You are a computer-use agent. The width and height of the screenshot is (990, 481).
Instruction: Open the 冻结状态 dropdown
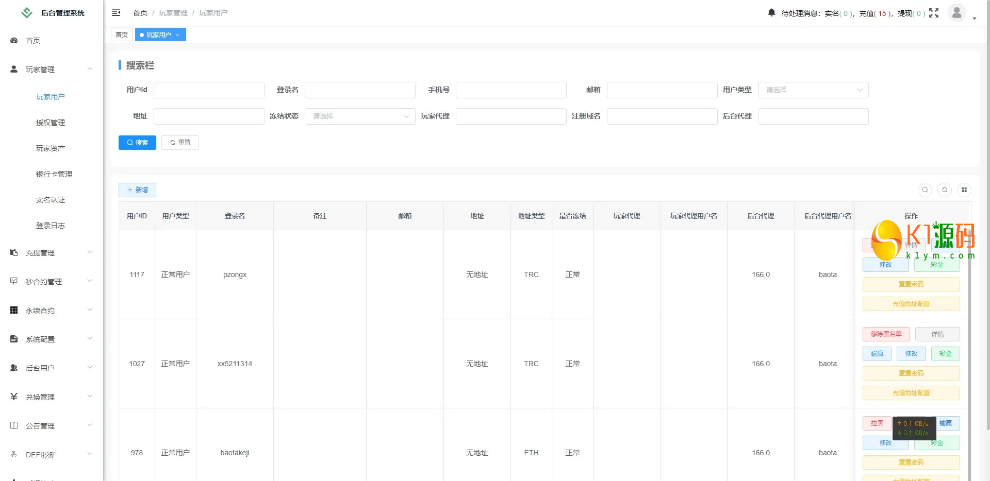click(360, 116)
